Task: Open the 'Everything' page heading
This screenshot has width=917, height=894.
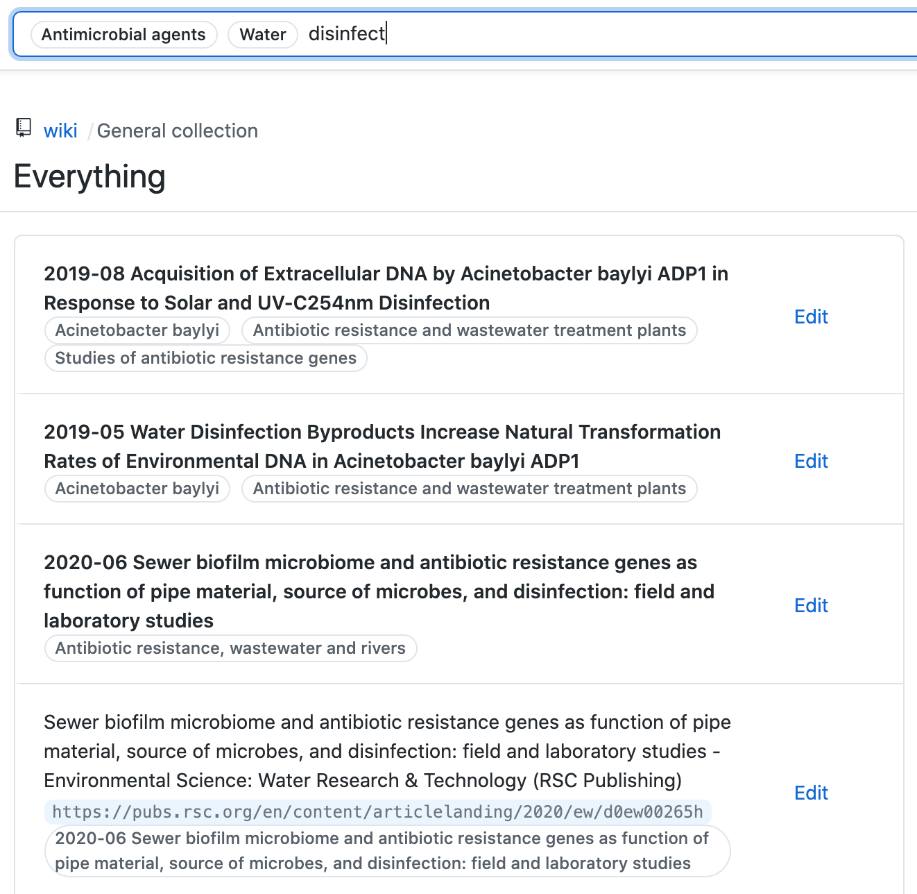Action: click(x=89, y=176)
